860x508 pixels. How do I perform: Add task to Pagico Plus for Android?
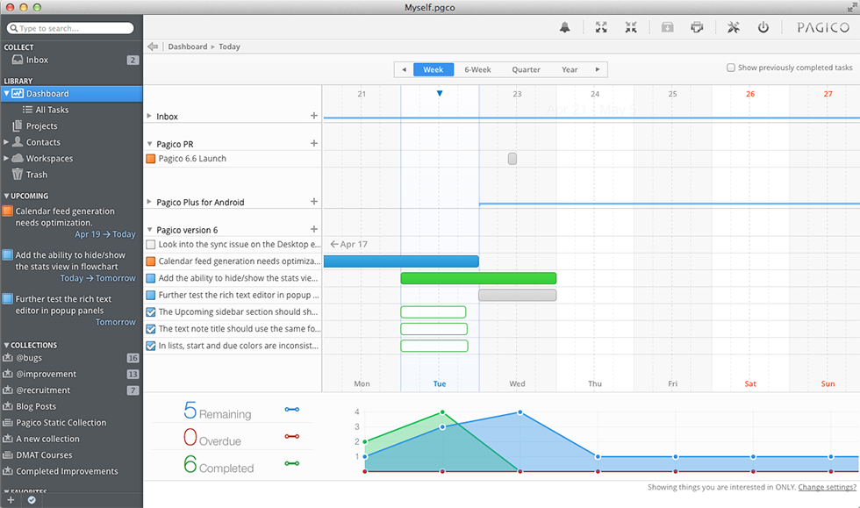[314, 201]
